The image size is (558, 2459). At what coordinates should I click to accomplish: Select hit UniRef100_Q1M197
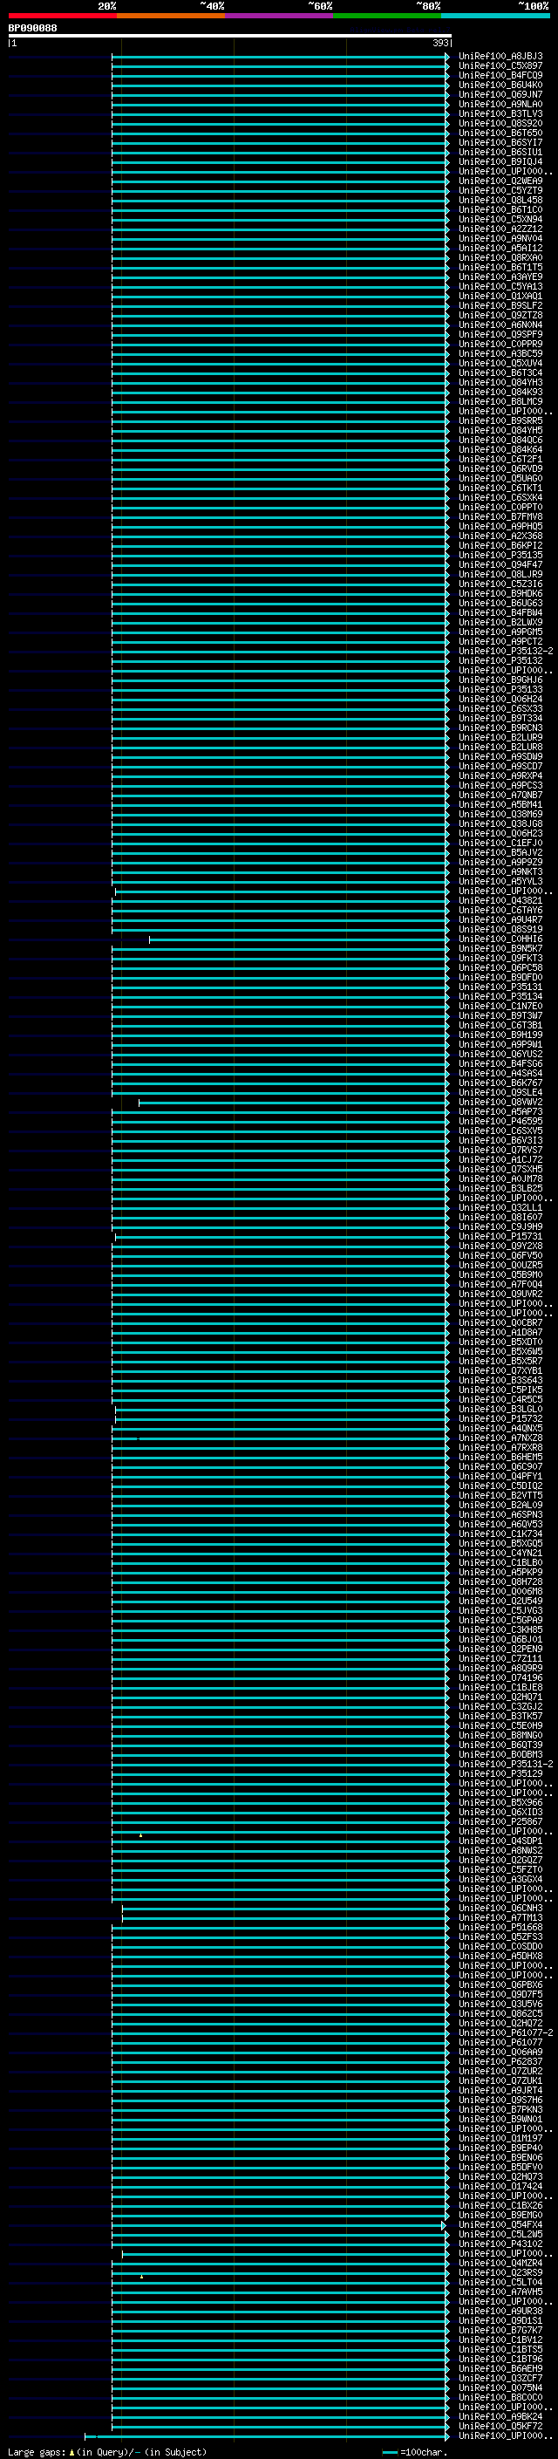500,2139
